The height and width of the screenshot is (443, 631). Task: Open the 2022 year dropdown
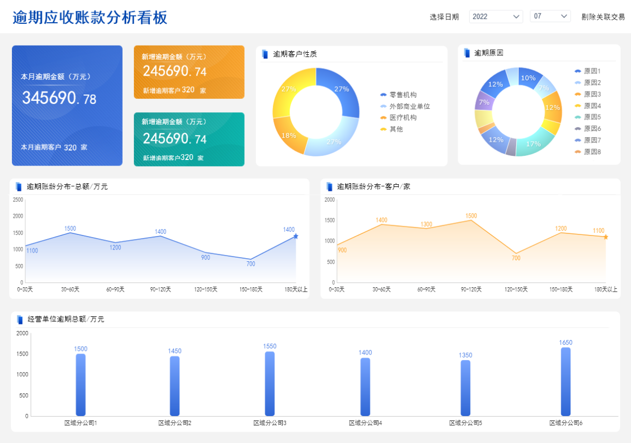tap(495, 17)
